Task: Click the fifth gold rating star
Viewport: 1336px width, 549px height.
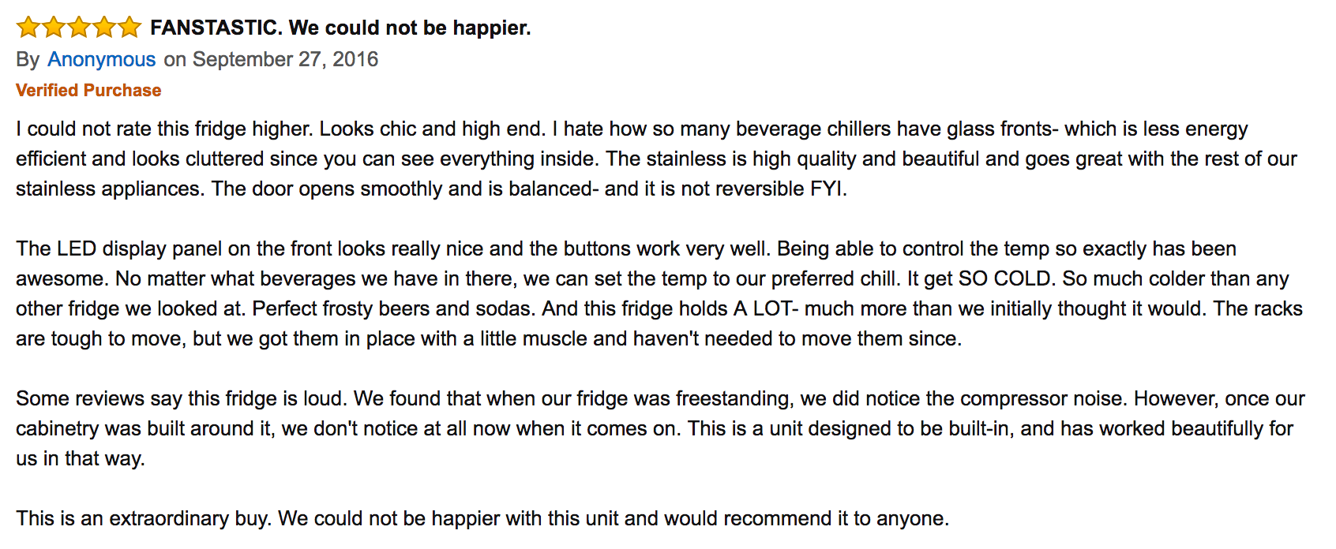Action: (x=129, y=28)
